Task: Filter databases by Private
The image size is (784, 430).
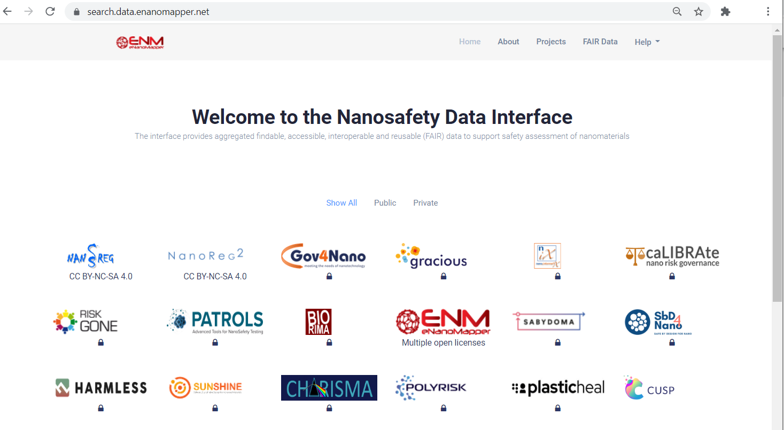Action: [x=425, y=203]
